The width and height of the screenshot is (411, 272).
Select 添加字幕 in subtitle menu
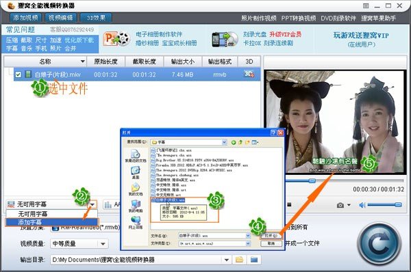[x=52, y=222]
